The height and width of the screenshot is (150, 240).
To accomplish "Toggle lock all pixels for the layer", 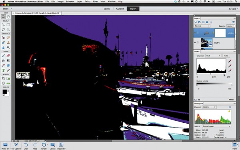I will (207, 22).
